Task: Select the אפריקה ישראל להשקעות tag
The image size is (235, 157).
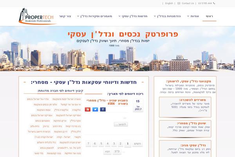Action: [68, 115]
